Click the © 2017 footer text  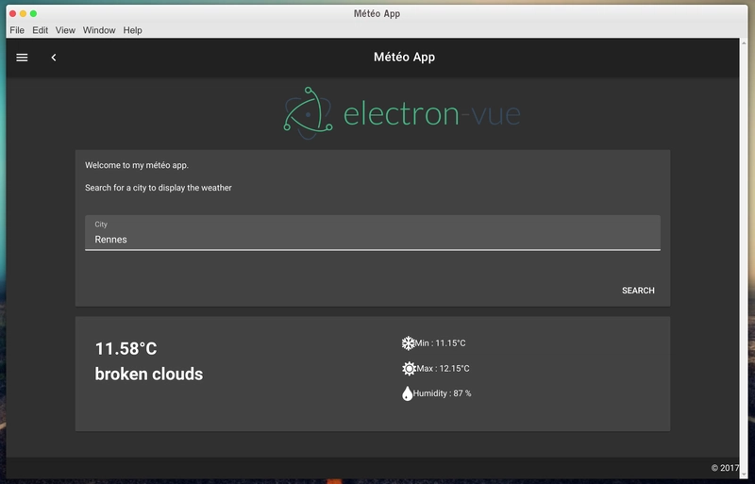point(725,468)
